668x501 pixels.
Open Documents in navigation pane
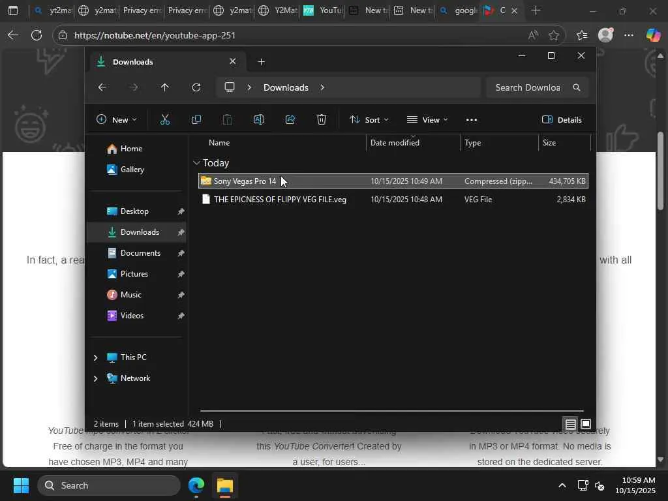(x=136, y=253)
